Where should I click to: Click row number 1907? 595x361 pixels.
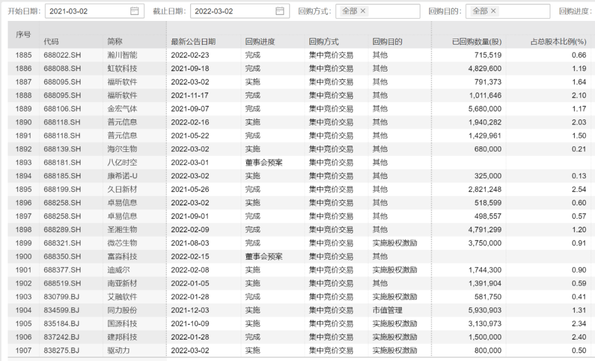click(x=24, y=351)
